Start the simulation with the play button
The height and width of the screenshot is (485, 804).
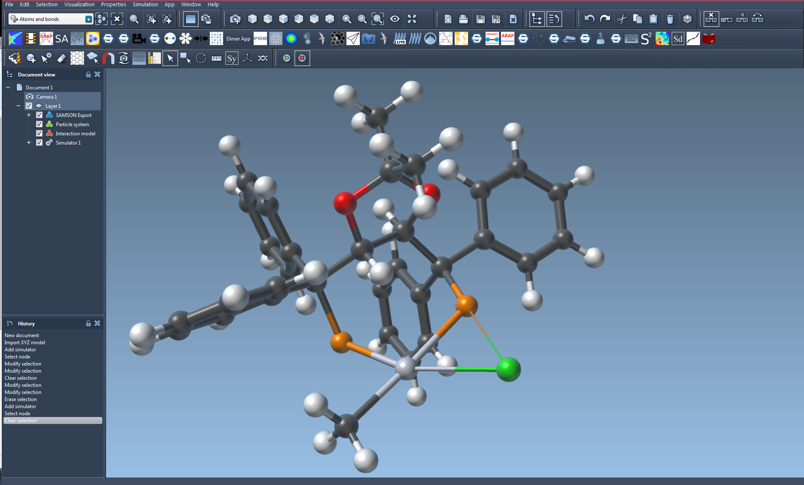(287, 58)
